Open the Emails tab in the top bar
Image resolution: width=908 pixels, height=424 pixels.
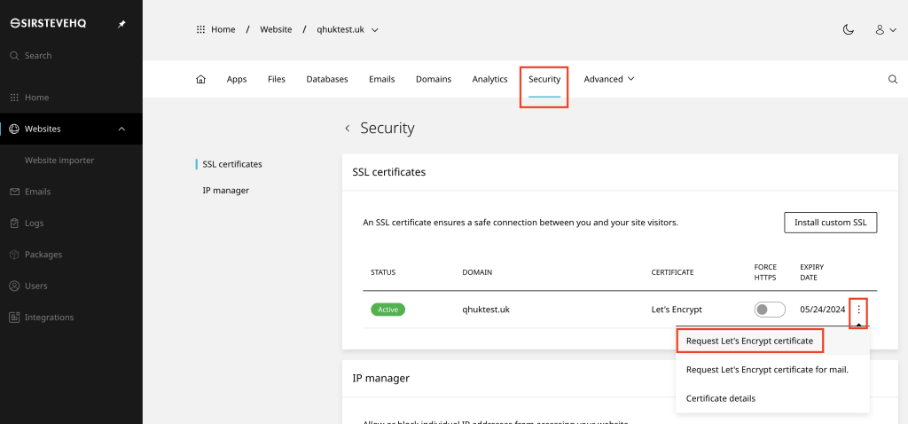(382, 79)
